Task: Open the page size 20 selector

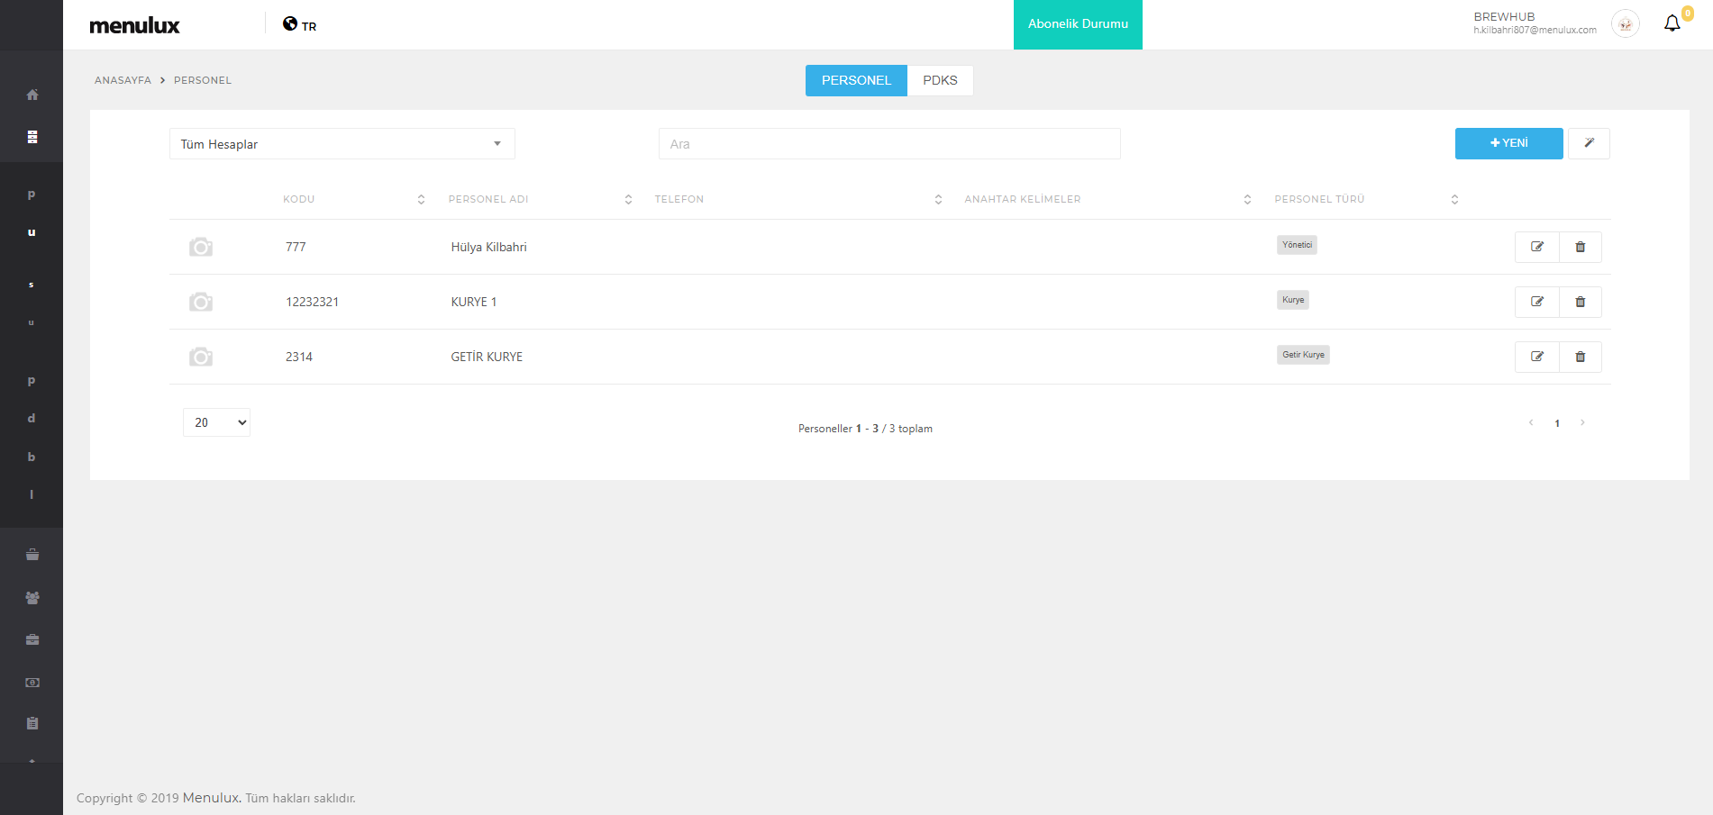Action: coord(216,422)
